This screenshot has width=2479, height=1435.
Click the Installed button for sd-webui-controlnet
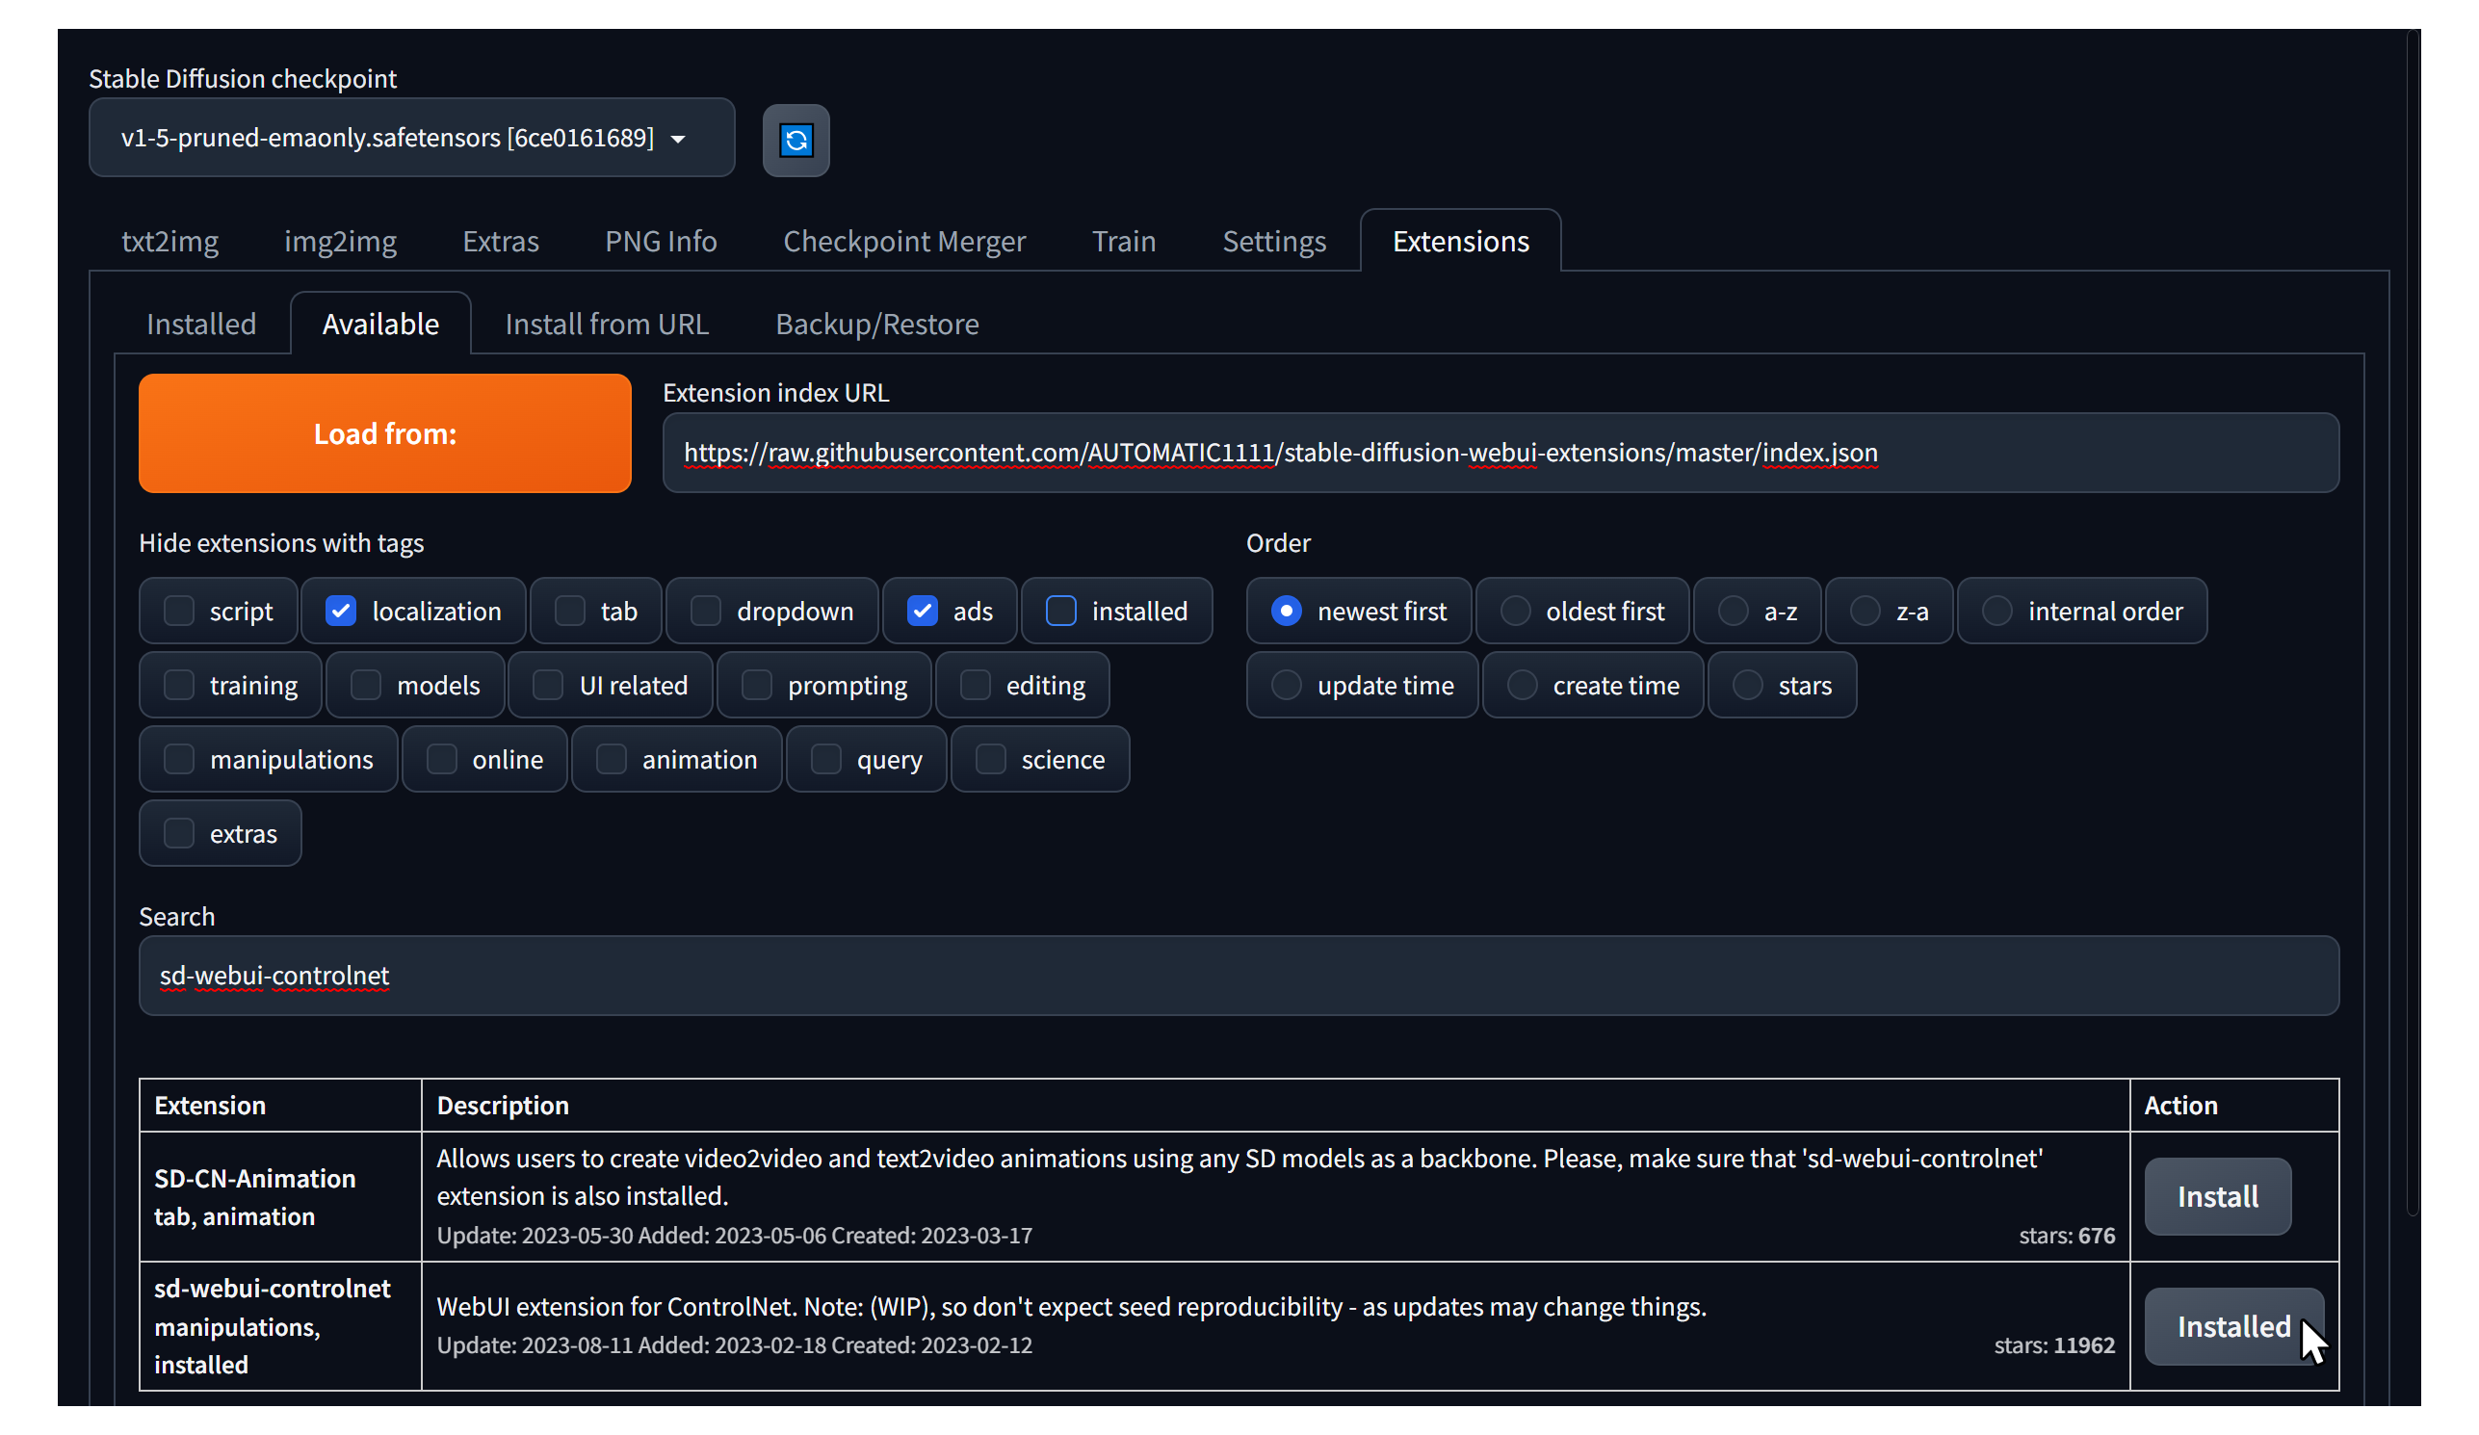[2233, 1327]
